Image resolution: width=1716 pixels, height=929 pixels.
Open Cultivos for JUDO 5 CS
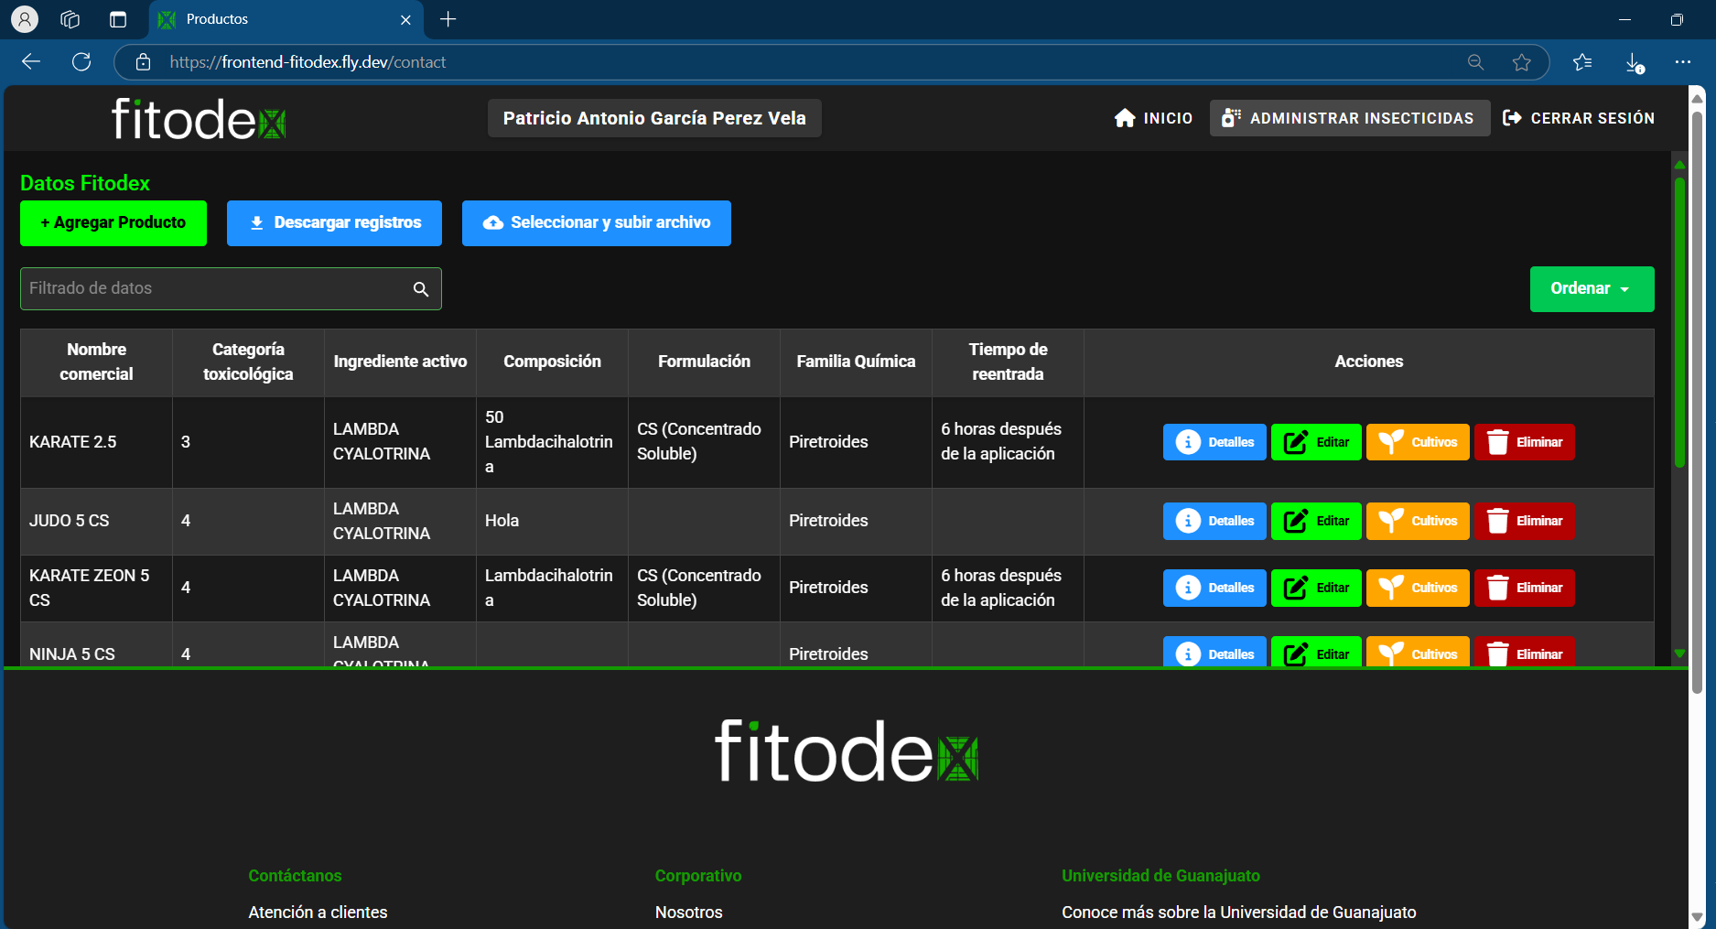point(1418,521)
